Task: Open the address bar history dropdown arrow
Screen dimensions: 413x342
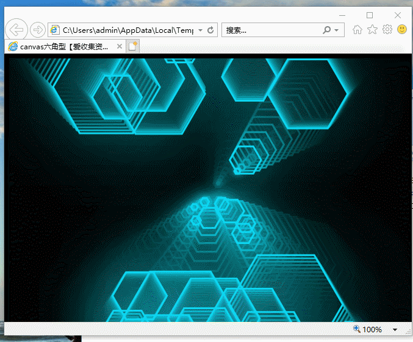Action: click(201, 30)
